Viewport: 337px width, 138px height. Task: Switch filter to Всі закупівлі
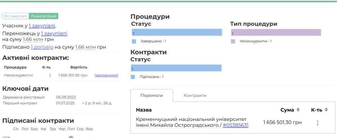click(x=15, y=16)
